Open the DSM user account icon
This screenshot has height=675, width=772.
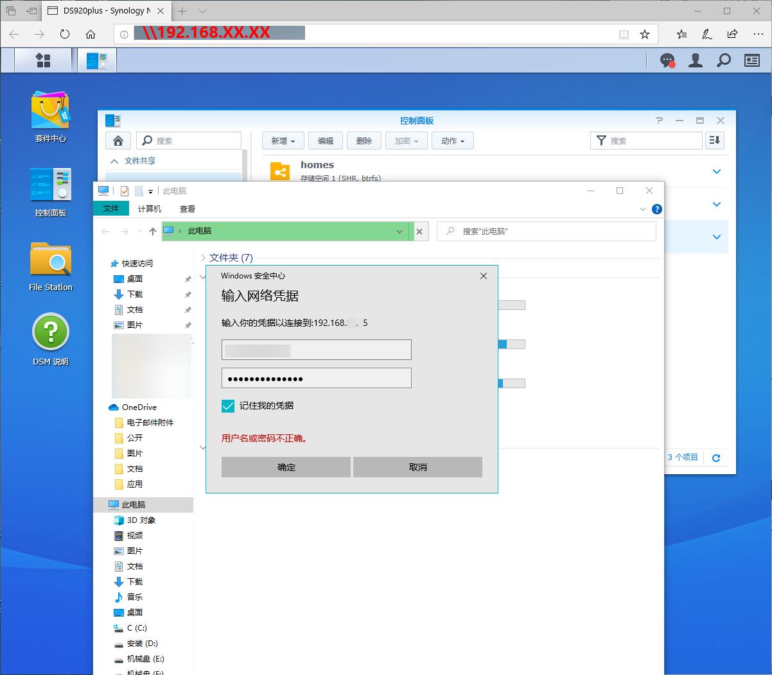click(695, 60)
